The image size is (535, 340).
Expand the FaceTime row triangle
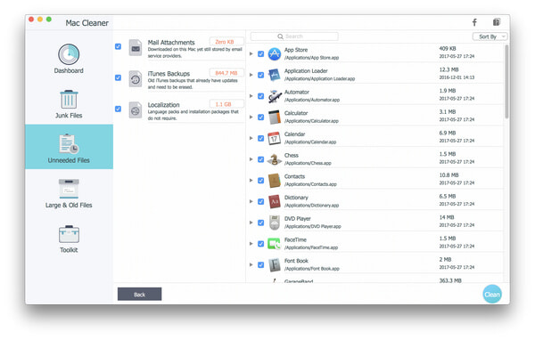[x=251, y=244]
